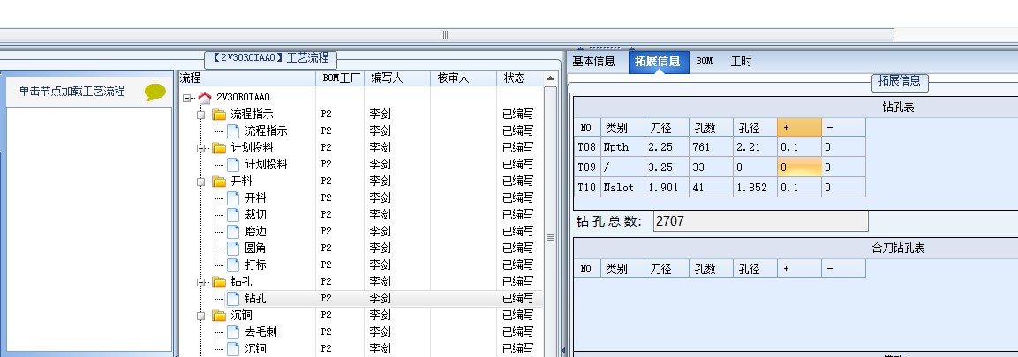Select the 钻孔 child step in tree

click(x=255, y=299)
